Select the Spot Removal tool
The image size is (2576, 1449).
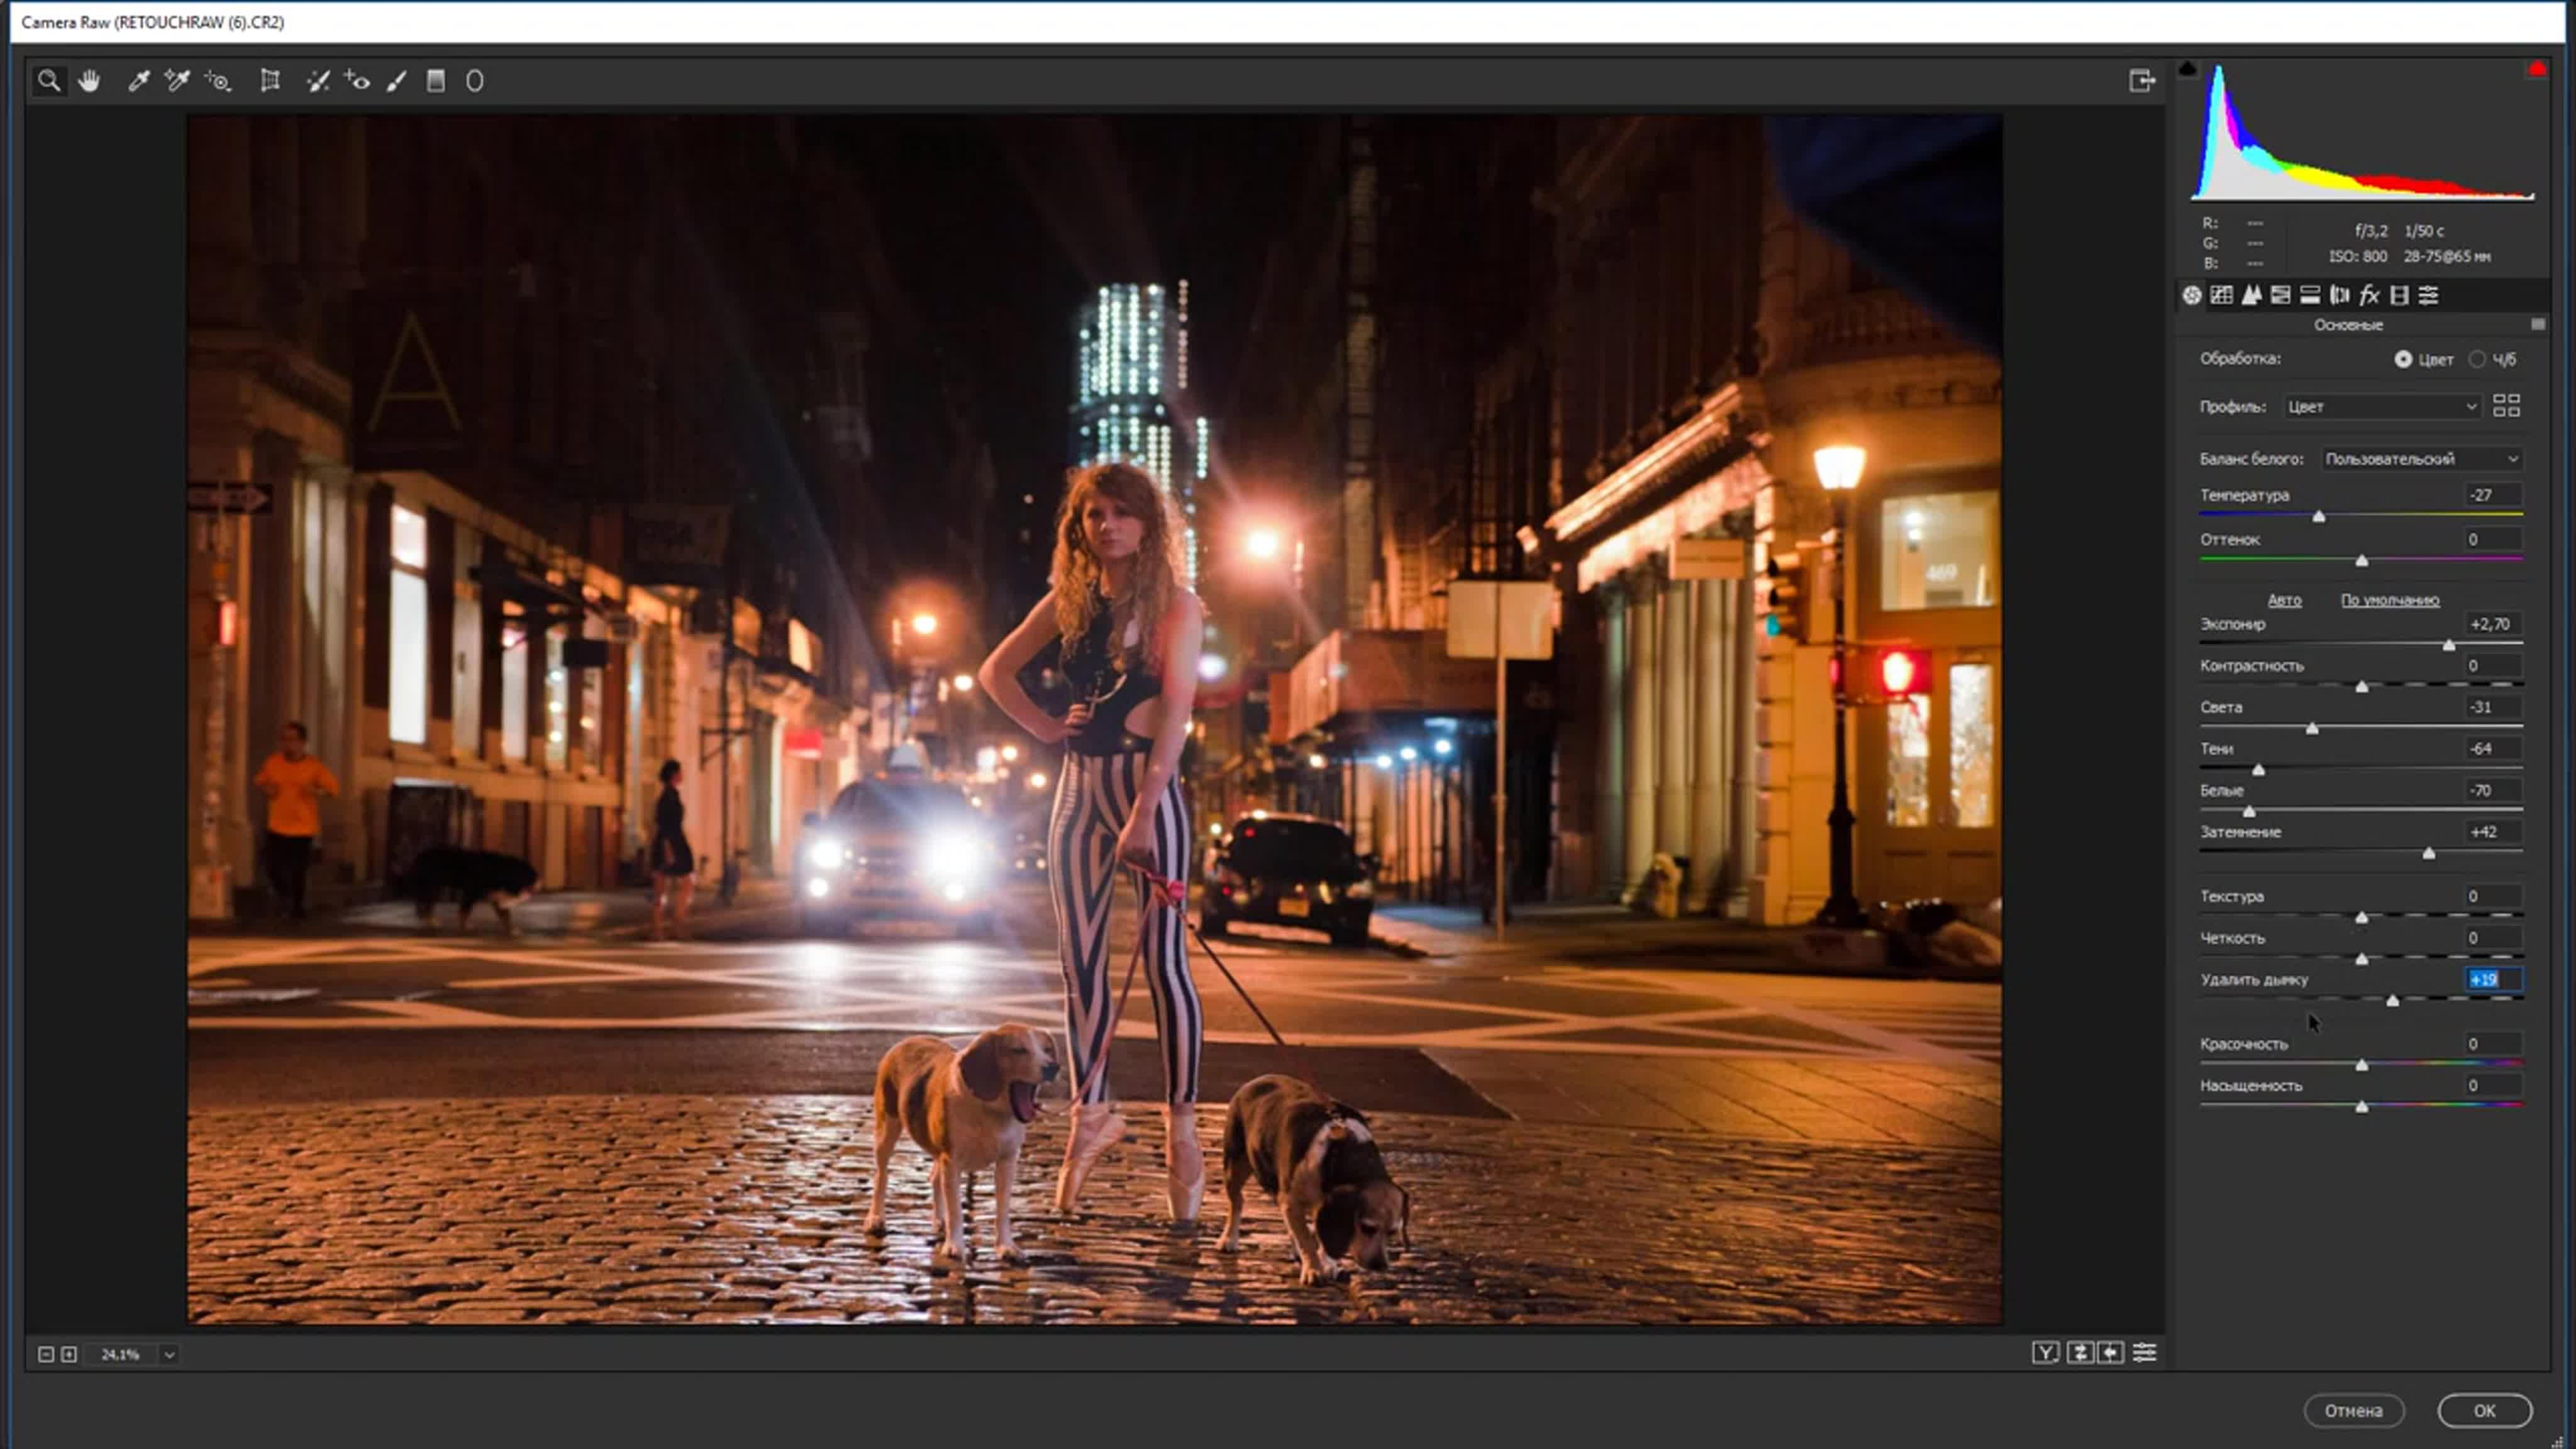[318, 81]
